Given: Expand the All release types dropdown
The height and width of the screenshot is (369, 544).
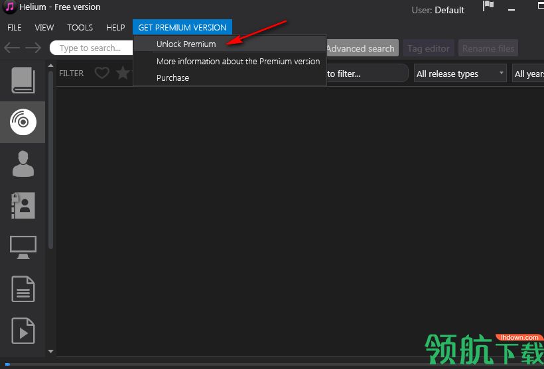Looking at the screenshot, I should click(x=460, y=74).
